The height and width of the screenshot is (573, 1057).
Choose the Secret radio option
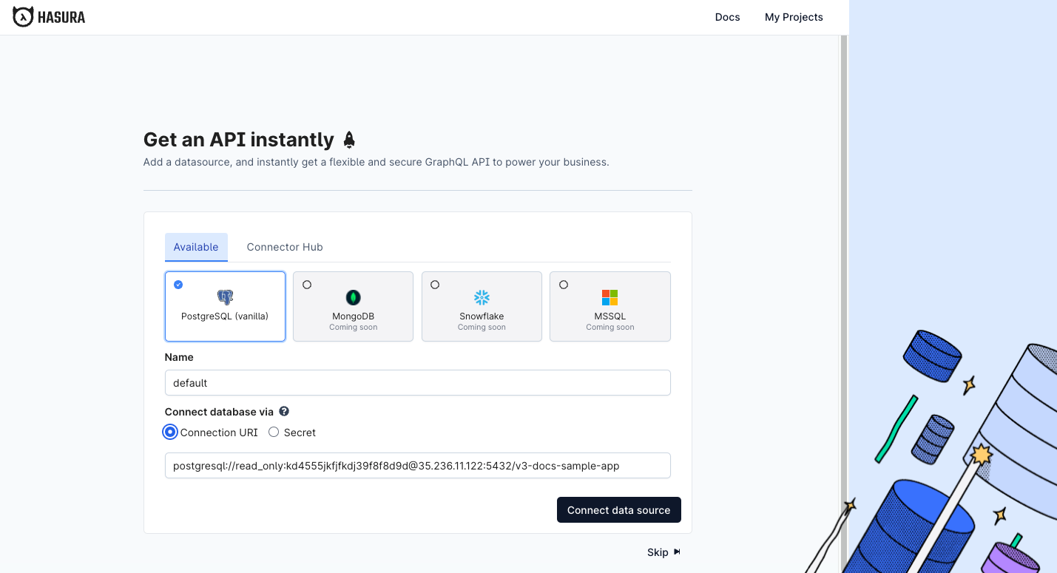pos(274,433)
